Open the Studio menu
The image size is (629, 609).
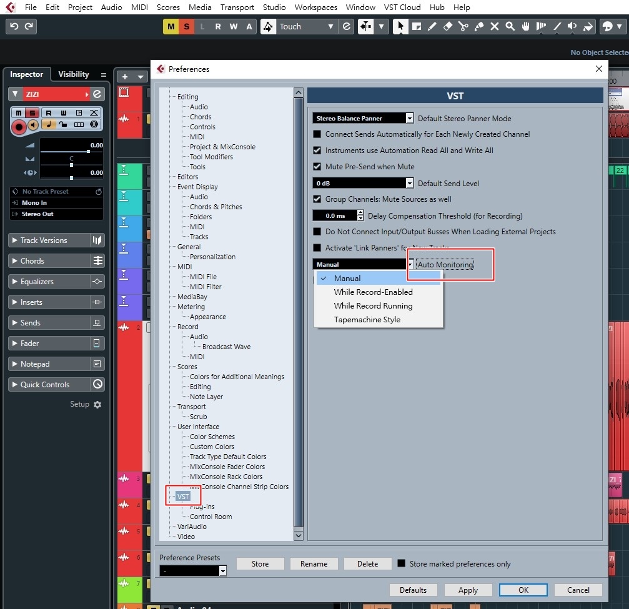(x=274, y=7)
